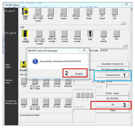Select Multiple CPU setting number 1

[x=78, y=95]
